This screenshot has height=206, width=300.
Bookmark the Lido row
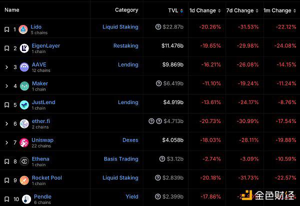click(x=6, y=29)
